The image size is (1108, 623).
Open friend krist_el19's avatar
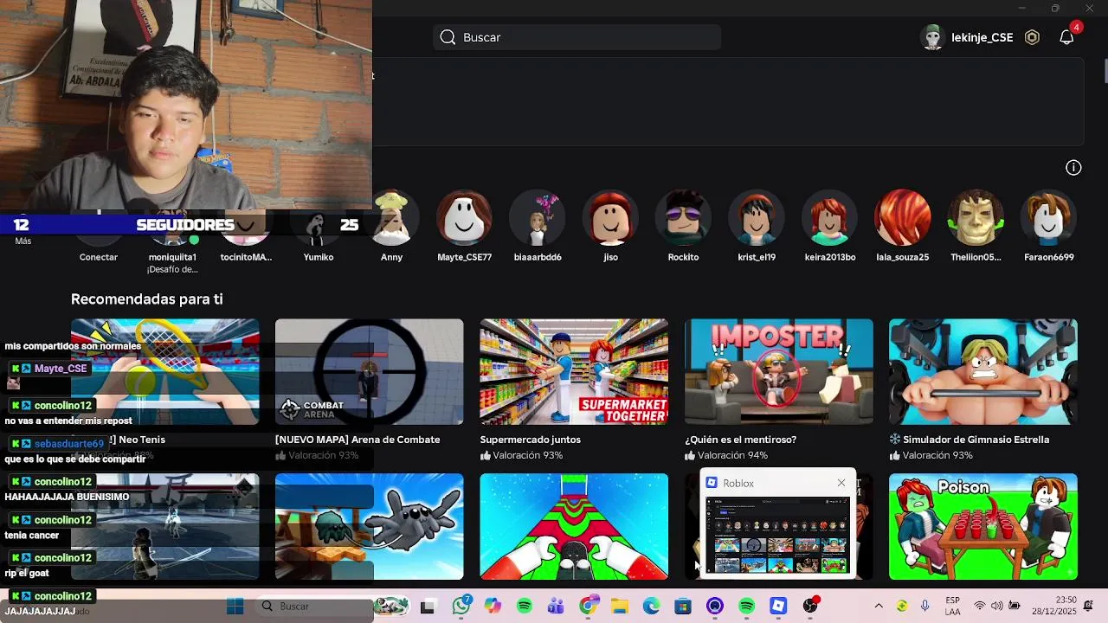(757, 218)
